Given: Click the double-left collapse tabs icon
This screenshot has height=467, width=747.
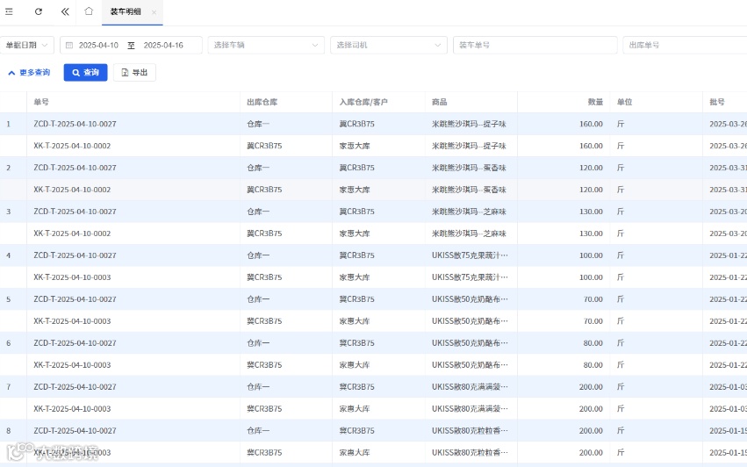Looking at the screenshot, I should click(65, 12).
